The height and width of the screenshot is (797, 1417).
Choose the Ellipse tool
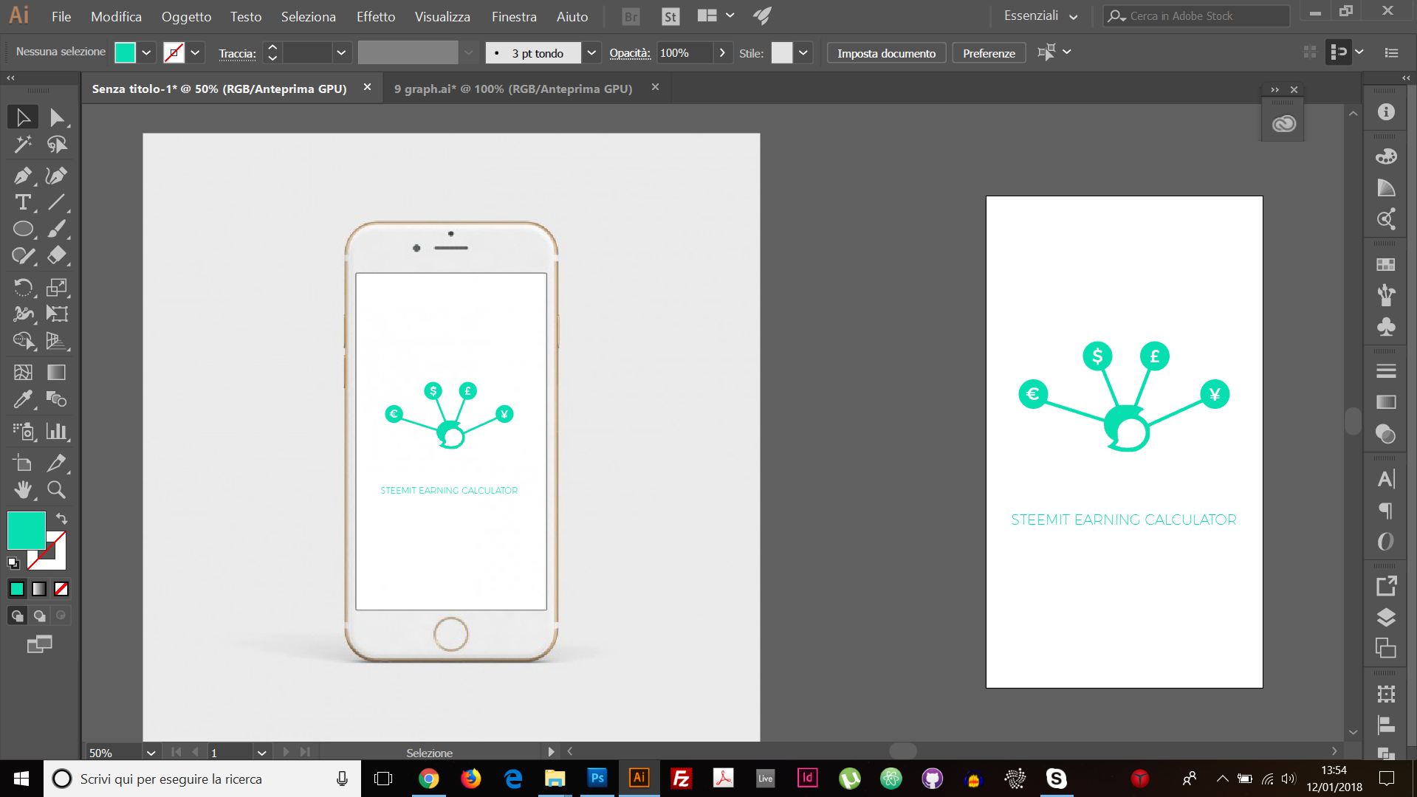(23, 229)
